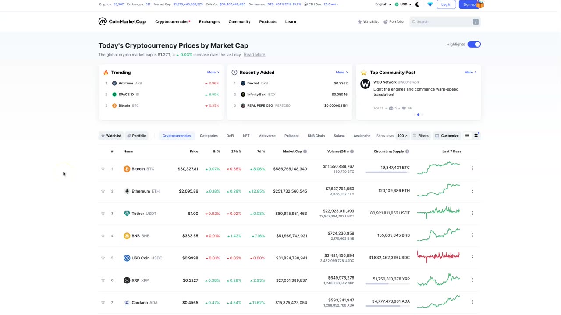Expand Top Community Post More link
This screenshot has width=561, height=315.
tap(470, 73)
